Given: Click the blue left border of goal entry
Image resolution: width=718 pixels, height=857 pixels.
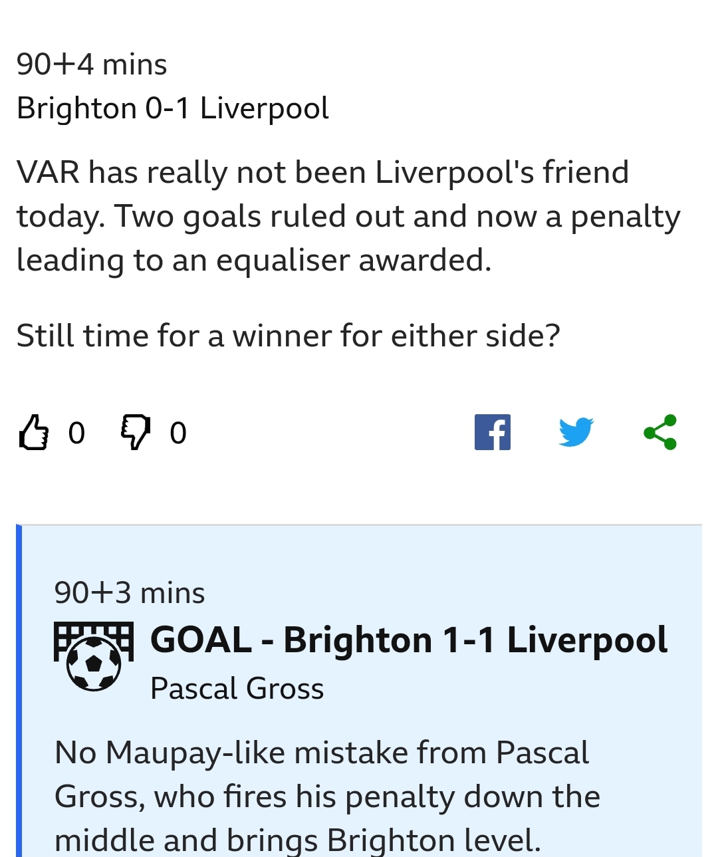Looking at the screenshot, I should pos(19,691).
